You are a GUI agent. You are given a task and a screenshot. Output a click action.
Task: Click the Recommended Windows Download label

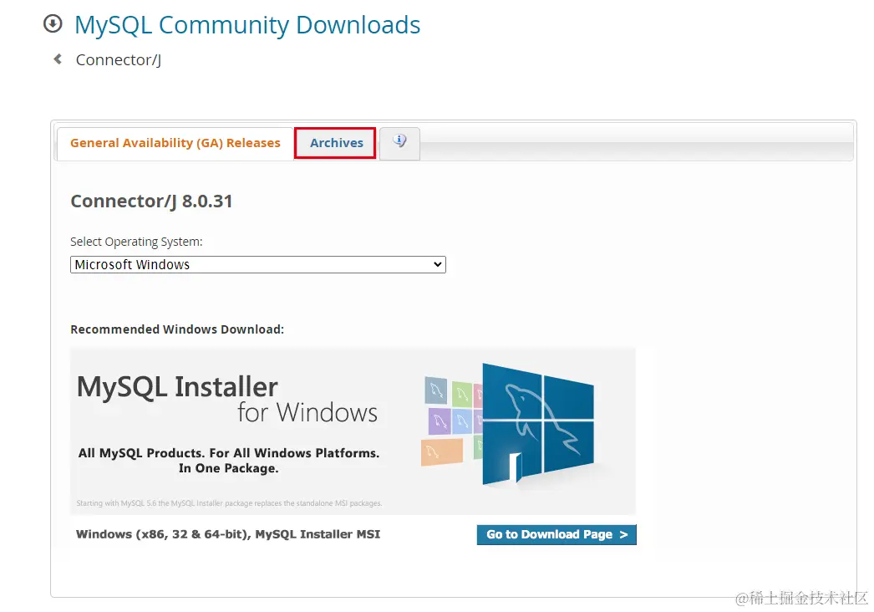click(177, 329)
